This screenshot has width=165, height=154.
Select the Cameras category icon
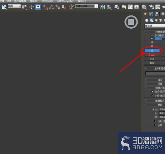pos(161,20)
